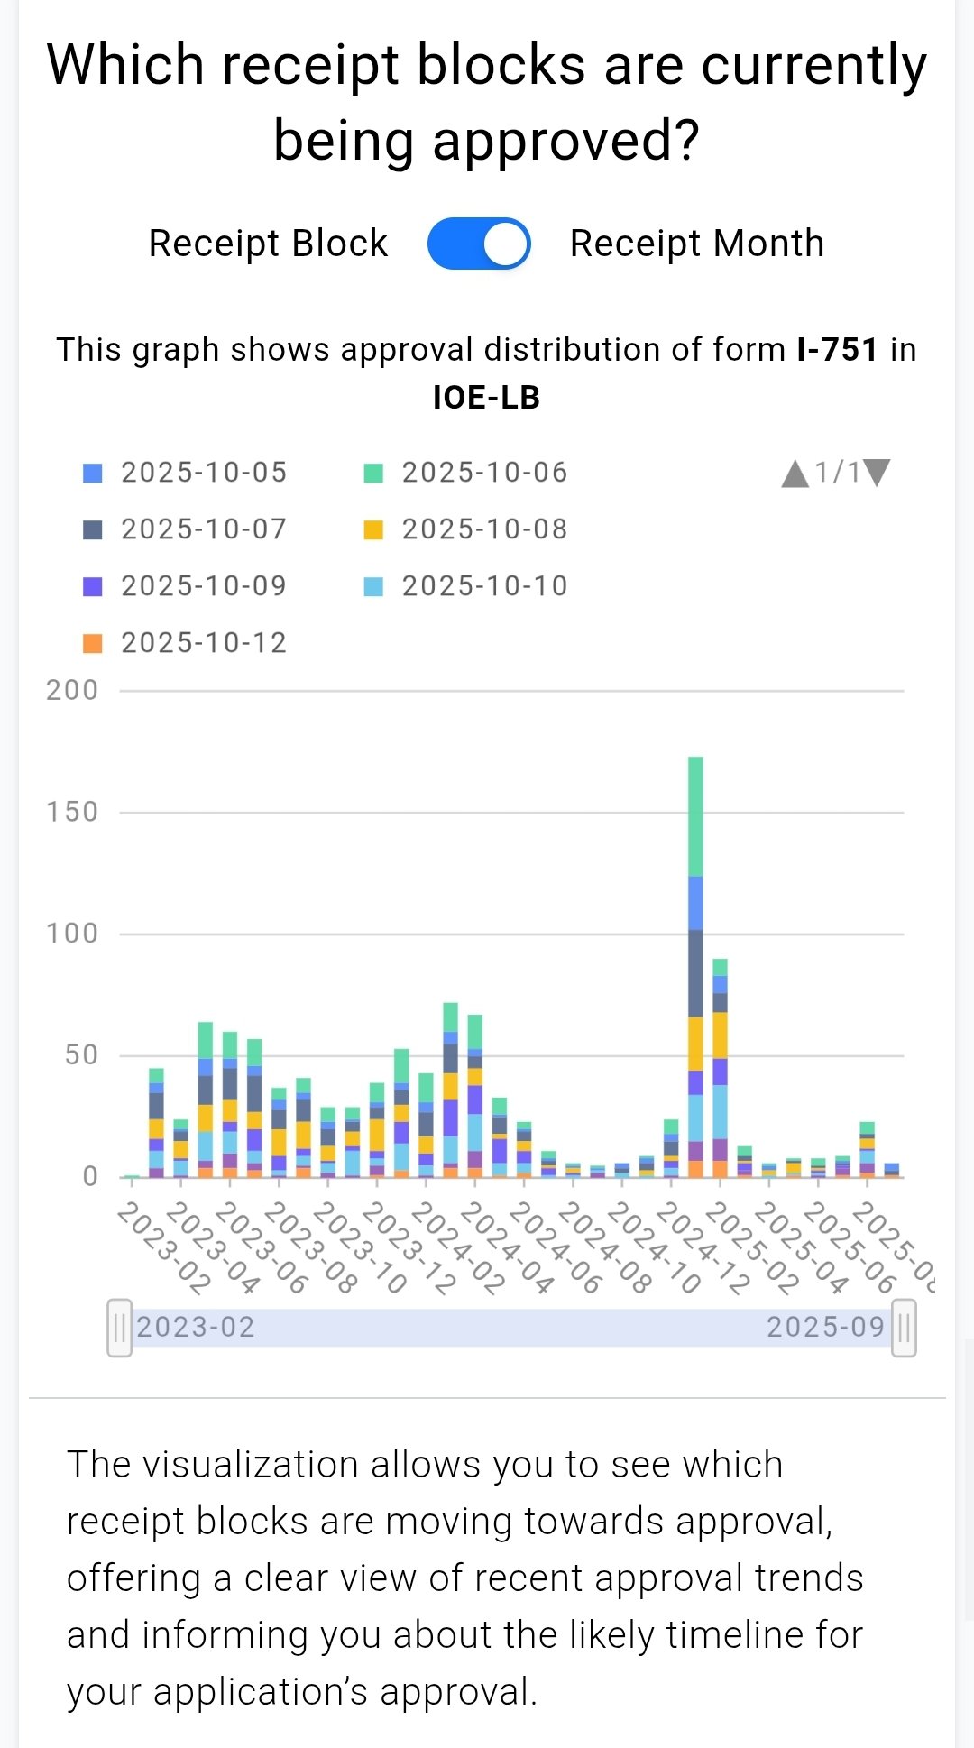Click the date range slider selected area
The image size is (974, 1748).
510,1328
